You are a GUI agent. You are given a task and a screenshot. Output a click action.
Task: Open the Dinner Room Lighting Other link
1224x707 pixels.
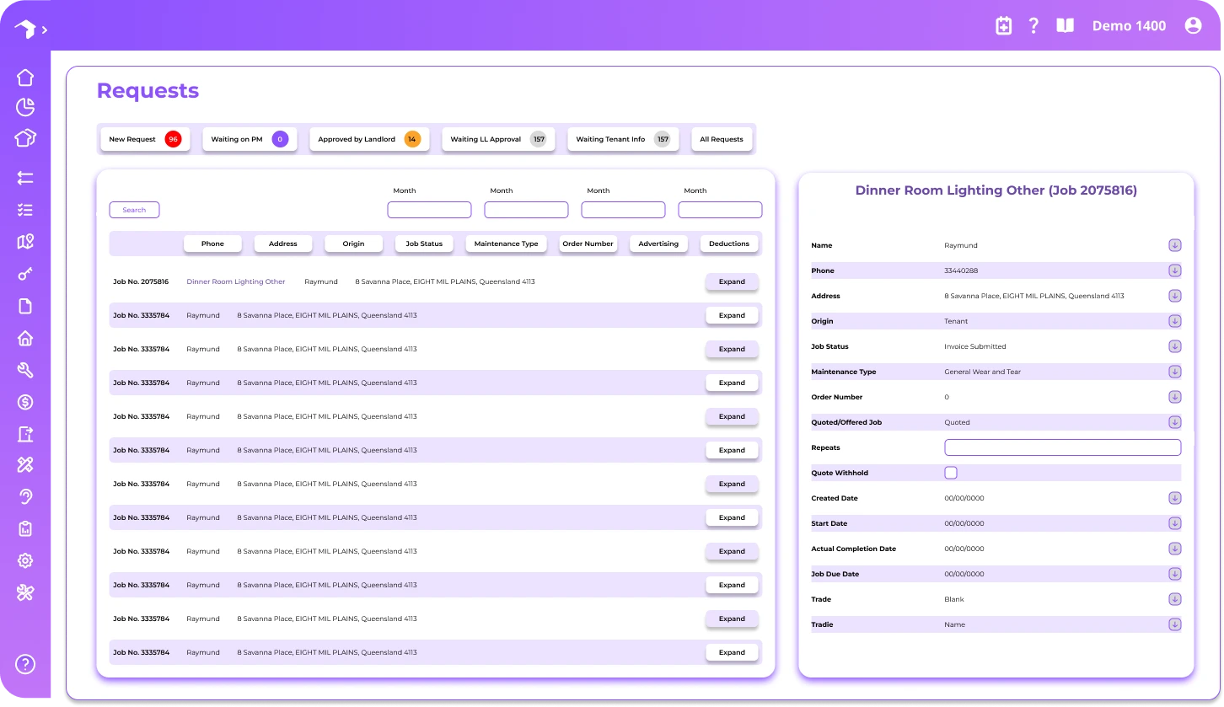click(236, 281)
